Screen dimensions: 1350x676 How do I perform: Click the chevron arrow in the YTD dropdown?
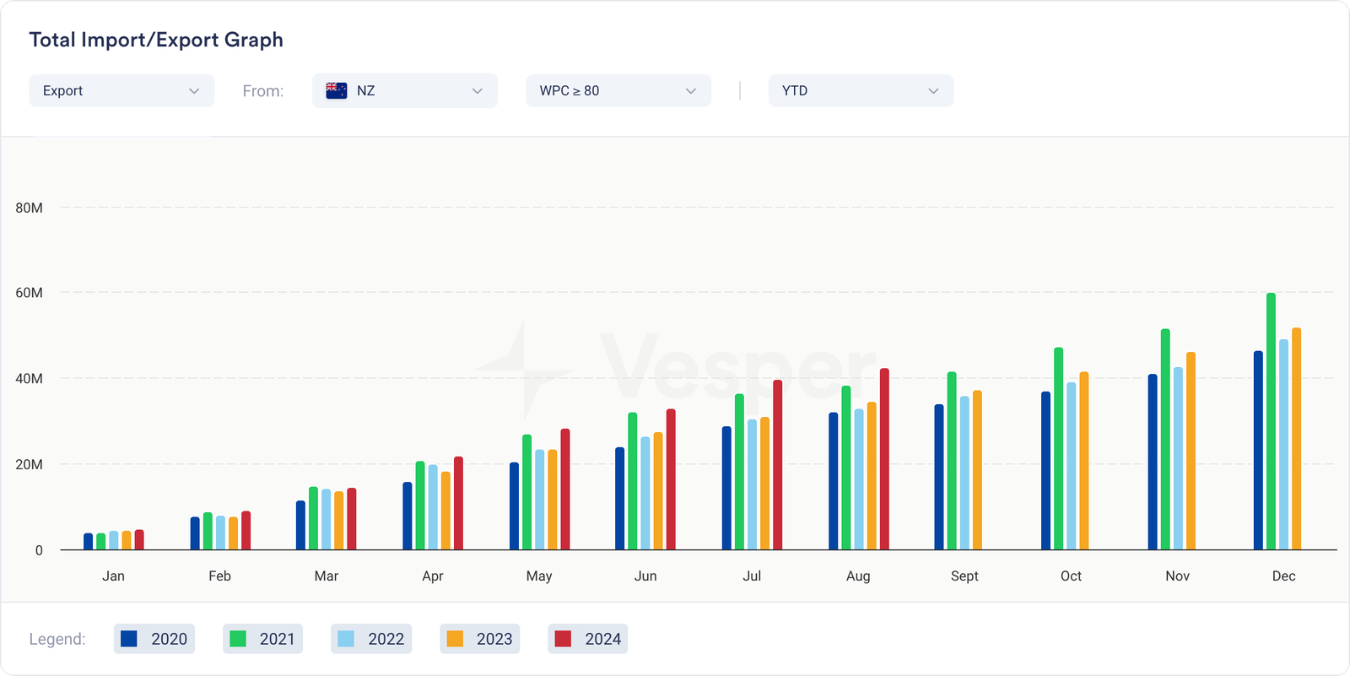pos(933,91)
